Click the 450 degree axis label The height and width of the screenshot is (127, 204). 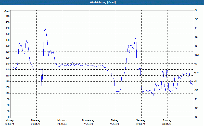pyautogui.click(x=7, y=28)
